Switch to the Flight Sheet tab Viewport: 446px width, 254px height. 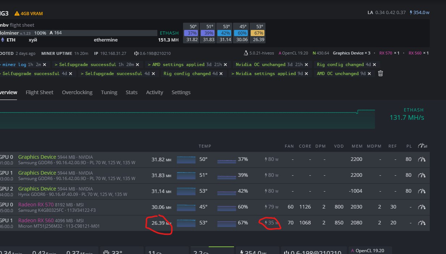pyautogui.click(x=39, y=92)
